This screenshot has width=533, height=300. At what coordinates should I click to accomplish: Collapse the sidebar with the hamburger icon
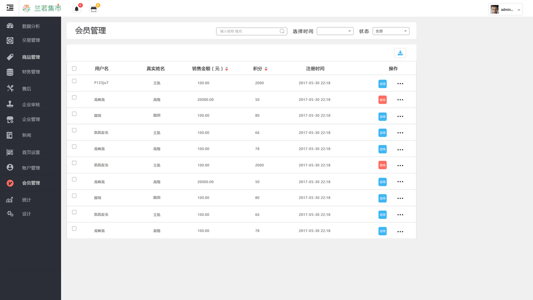pos(10,8)
